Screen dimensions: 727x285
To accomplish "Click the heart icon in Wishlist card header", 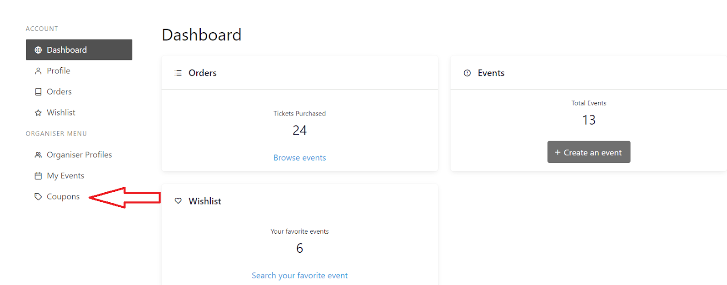I will click(178, 201).
